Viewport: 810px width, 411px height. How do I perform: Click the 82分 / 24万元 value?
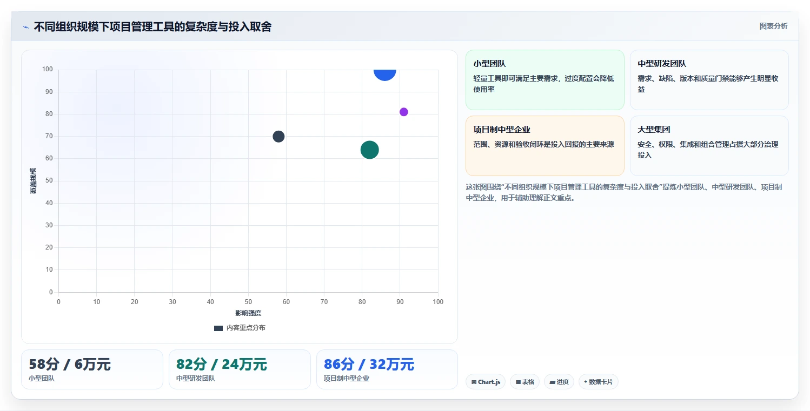(x=222, y=365)
